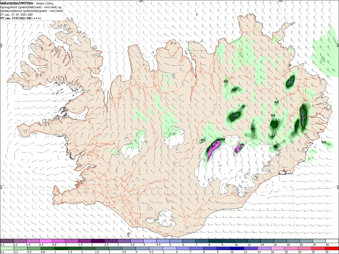339x254 pixels.
Task: Click the 64N latitude label on the right edge
Action: [x=338, y=187]
